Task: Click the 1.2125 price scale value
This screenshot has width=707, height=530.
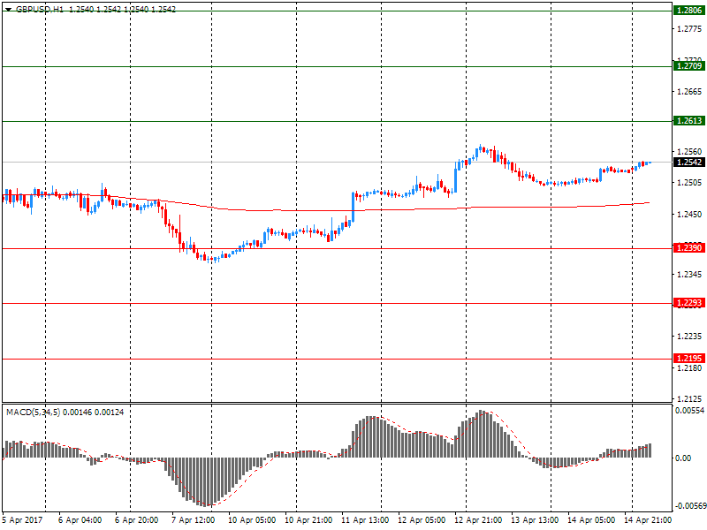Action: click(689, 399)
